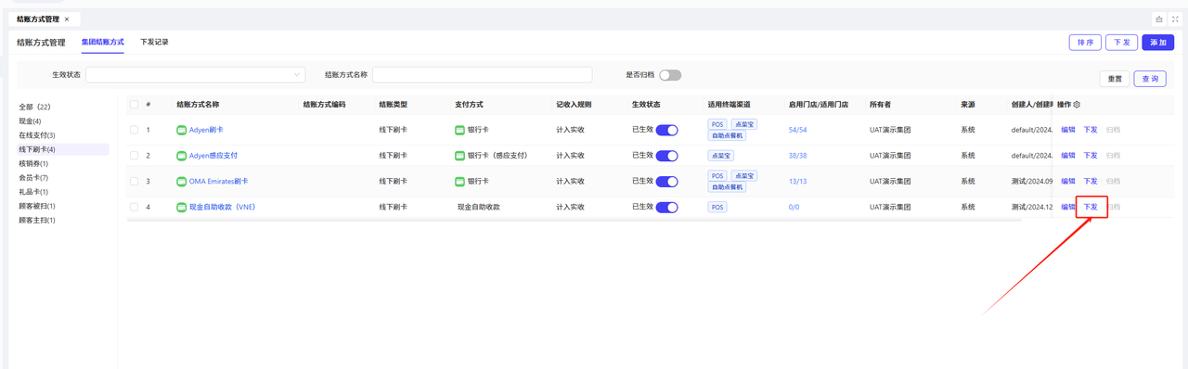The width and height of the screenshot is (1188, 369).
Task: Click the column settings gear beside 操作
Action: tap(1077, 105)
